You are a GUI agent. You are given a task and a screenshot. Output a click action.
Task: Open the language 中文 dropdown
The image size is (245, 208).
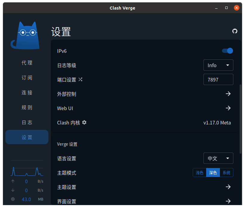218,158
